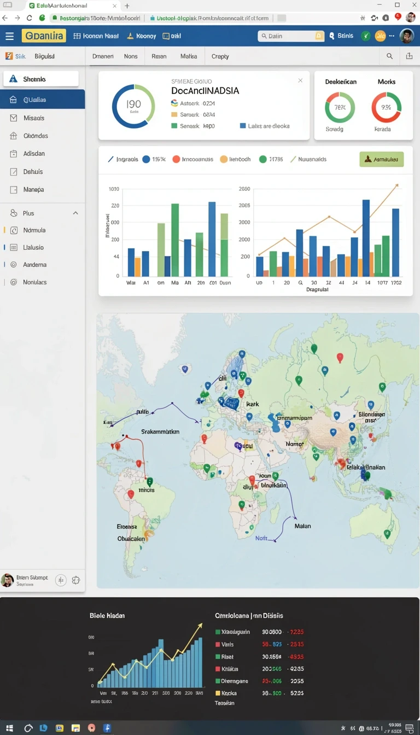Click the red Morks gauge ring

coord(387,107)
